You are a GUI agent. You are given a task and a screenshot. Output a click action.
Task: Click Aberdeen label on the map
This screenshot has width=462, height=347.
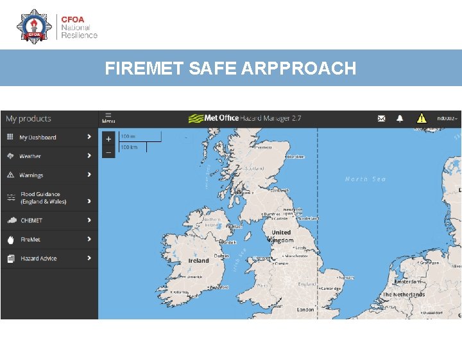coord(296,157)
